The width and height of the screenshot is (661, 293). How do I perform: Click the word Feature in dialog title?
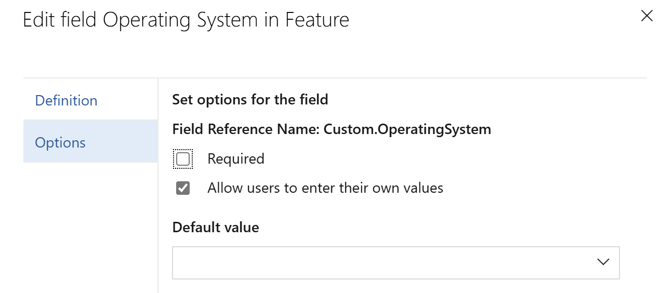coord(317,20)
